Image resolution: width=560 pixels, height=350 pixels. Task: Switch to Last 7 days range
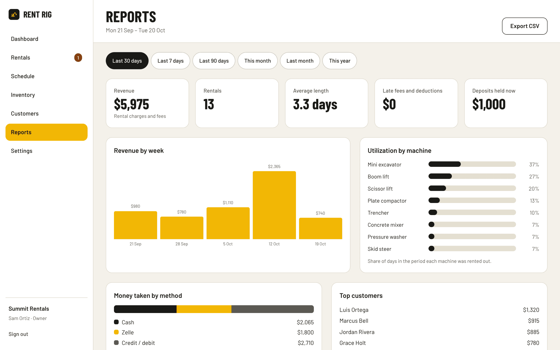coord(171,61)
